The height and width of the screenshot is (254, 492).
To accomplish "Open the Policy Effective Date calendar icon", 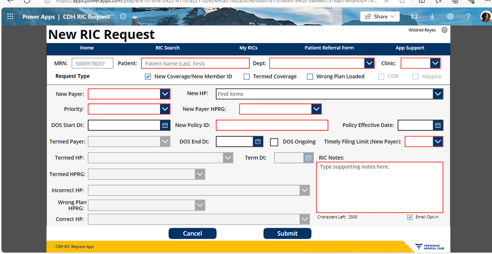I will 438,125.
